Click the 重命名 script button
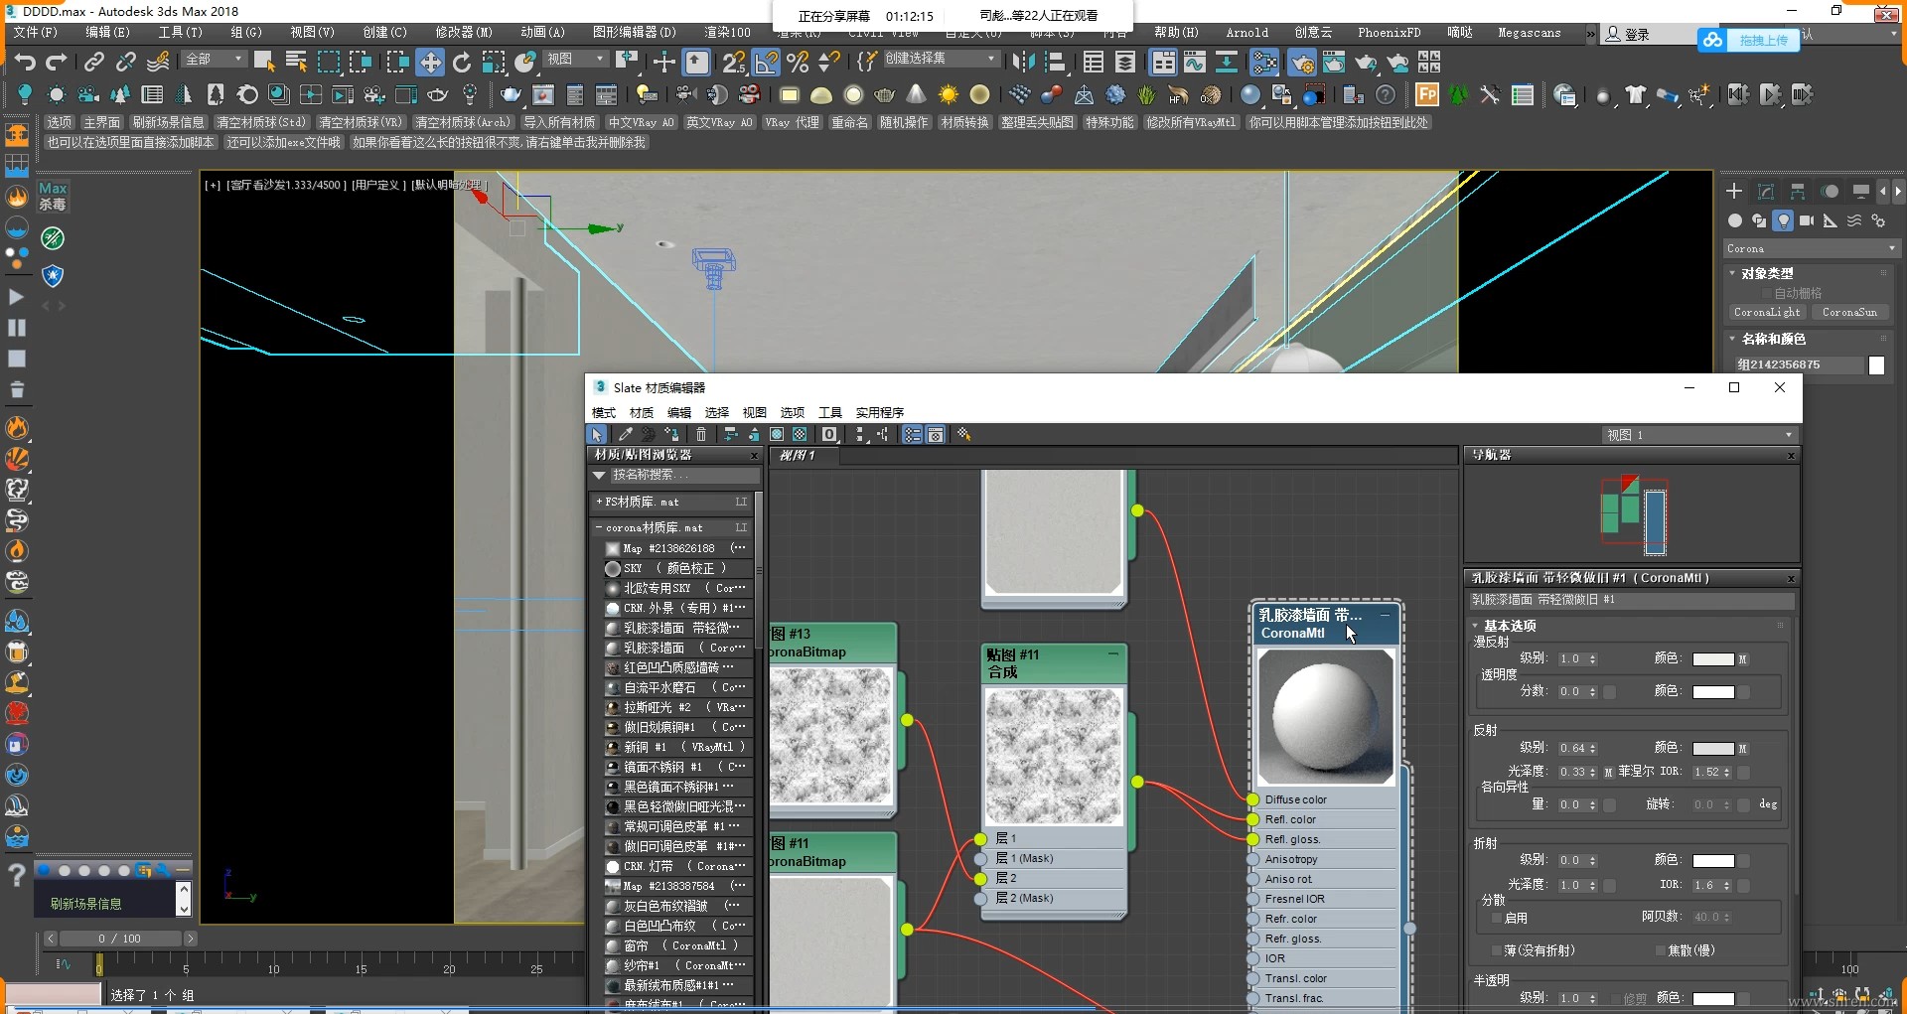Image resolution: width=1907 pixels, height=1014 pixels. pyautogui.click(x=850, y=122)
